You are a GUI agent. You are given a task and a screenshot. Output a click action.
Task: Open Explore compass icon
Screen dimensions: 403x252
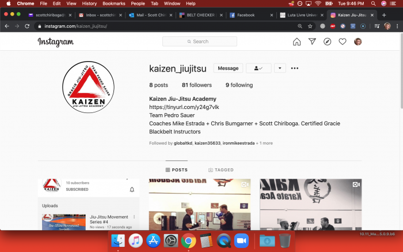pyautogui.click(x=327, y=42)
